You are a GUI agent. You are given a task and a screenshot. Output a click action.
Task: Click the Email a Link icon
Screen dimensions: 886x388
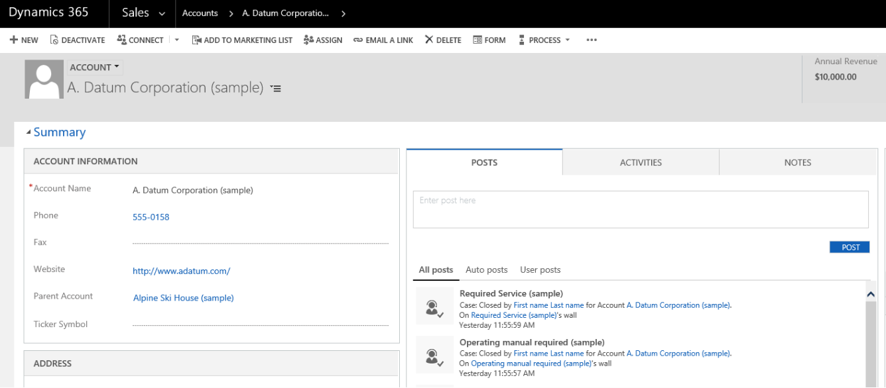pyautogui.click(x=358, y=40)
